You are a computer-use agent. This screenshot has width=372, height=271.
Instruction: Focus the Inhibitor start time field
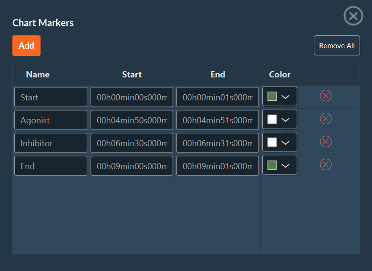click(x=132, y=143)
